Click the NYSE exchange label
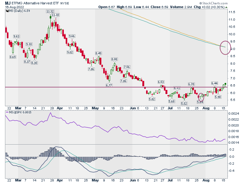244x183 pixels. pyautogui.click(x=64, y=3)
